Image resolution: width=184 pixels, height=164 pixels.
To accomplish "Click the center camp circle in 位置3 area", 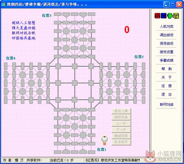I will 75,40.
